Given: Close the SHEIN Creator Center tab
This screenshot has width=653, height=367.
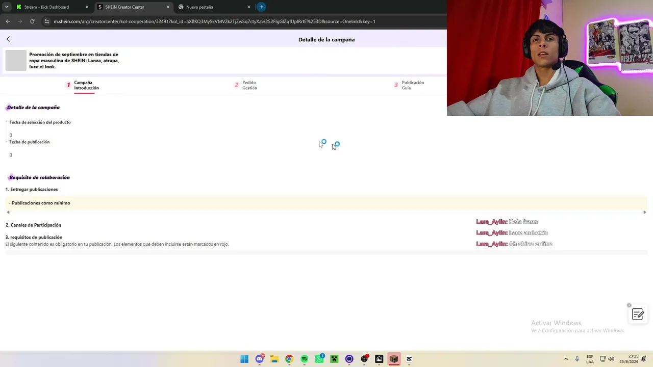Looking at the screenshot, I should (168, 7).
